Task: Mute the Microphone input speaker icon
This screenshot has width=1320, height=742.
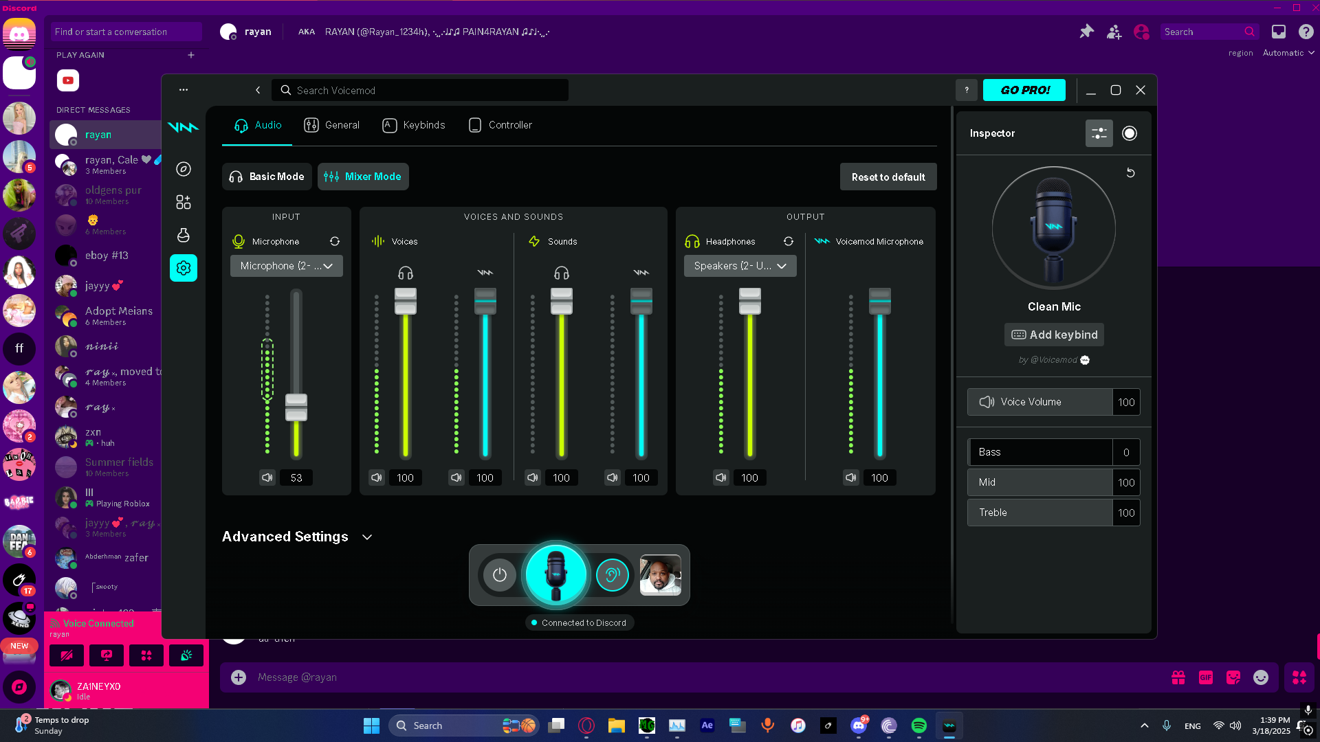Action: point(267,477)
